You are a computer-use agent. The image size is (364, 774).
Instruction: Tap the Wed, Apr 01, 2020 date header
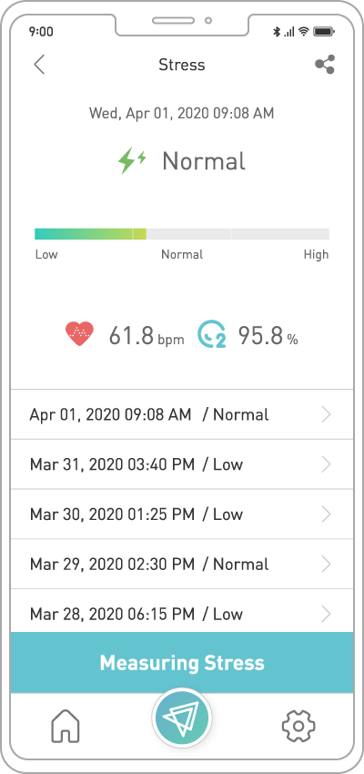pyautogui.click(x=181, y=114)
